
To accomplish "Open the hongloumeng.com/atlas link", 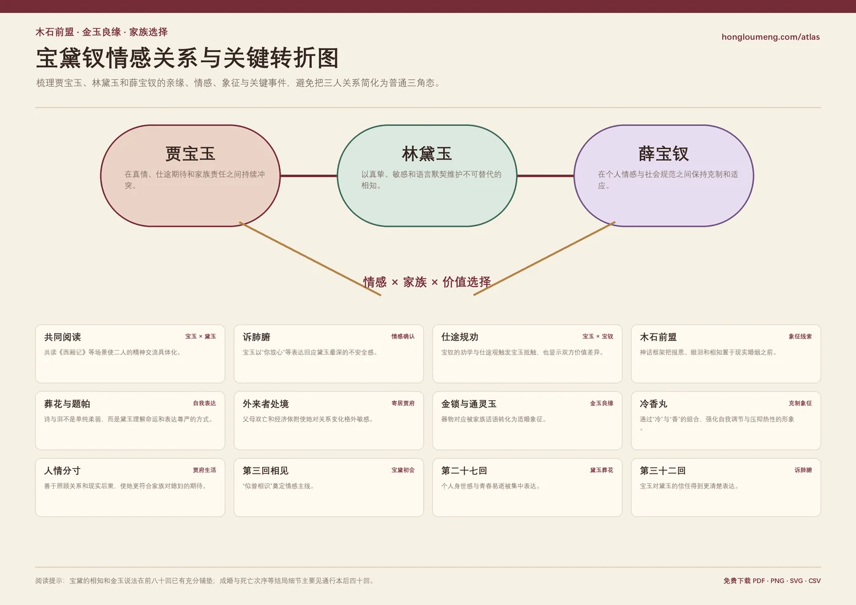I will coord(770,37).
